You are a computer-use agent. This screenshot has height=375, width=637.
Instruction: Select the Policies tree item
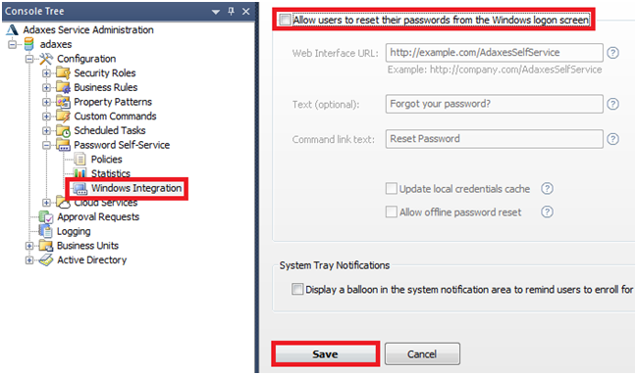tap(106, 160)
